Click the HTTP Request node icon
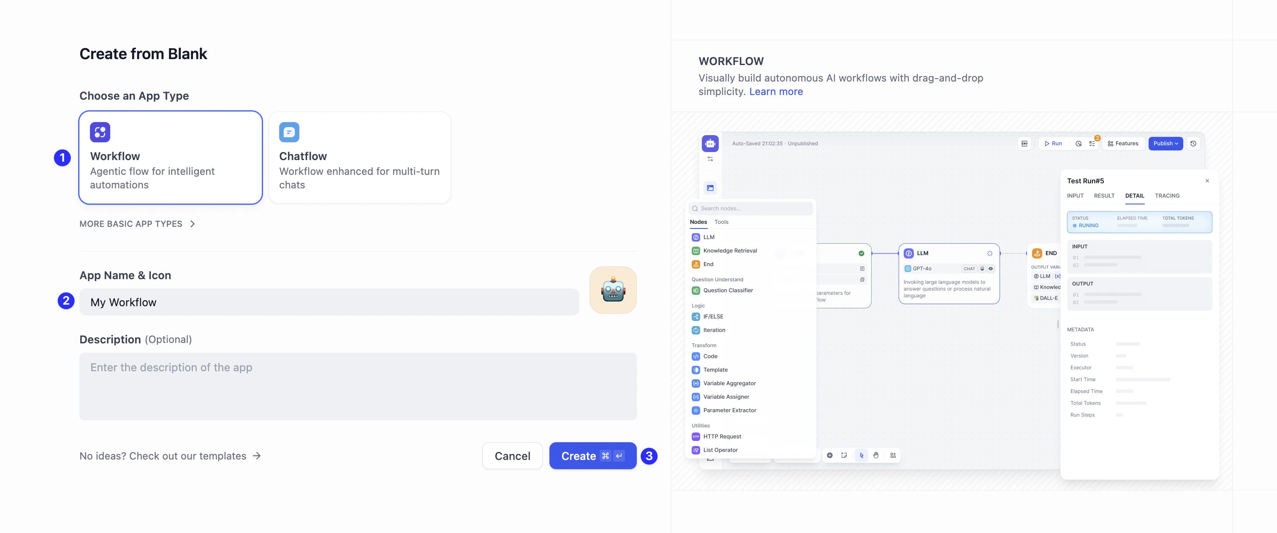This screenshot has width=1277, height=533. pos(696,437)
